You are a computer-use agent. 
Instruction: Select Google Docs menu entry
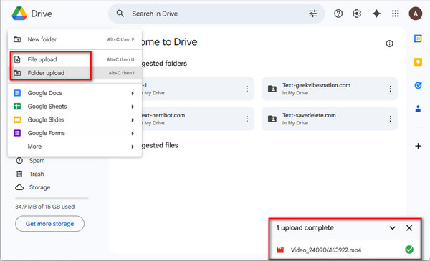(75, 93)
